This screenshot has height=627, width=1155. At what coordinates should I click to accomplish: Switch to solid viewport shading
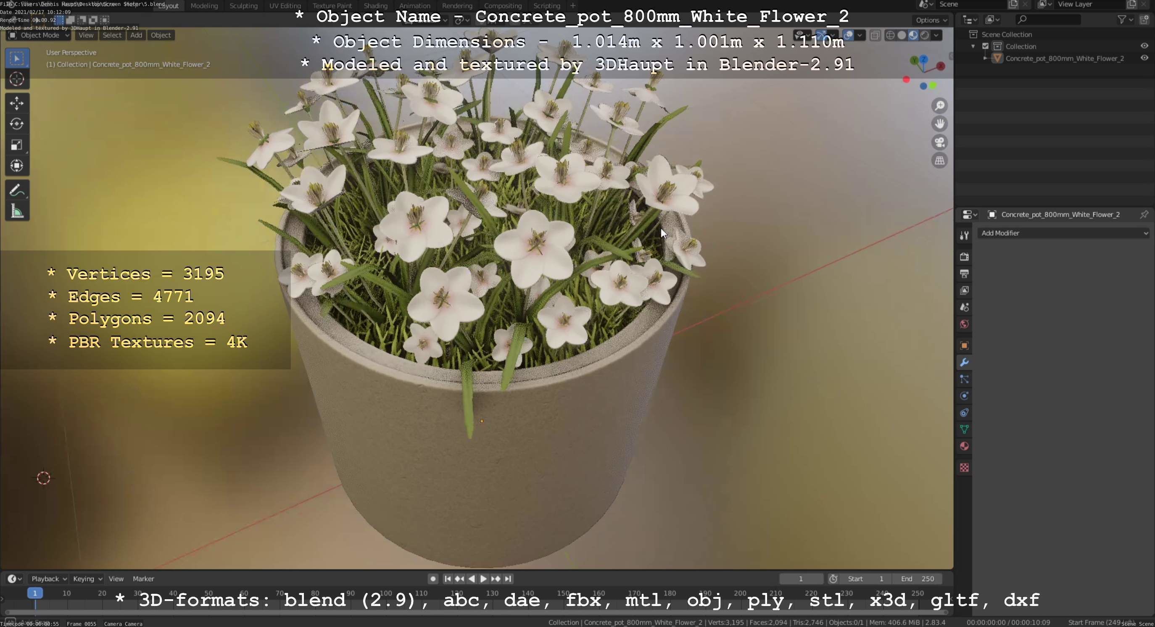[902, 35]
